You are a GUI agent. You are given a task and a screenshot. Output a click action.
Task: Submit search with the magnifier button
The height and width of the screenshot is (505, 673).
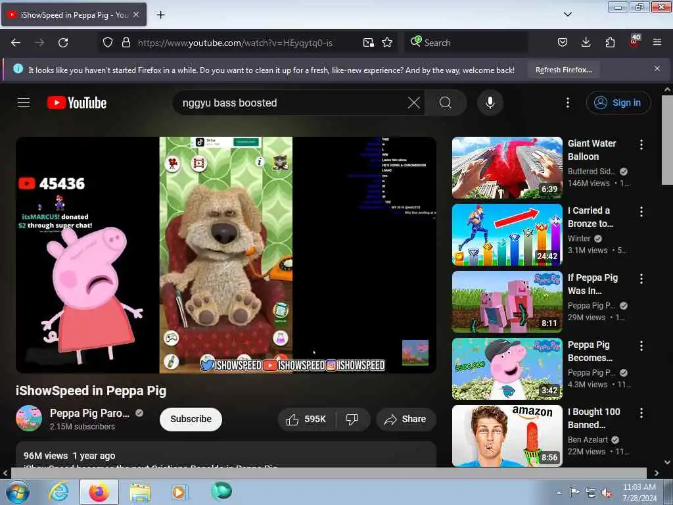(446, 103)
